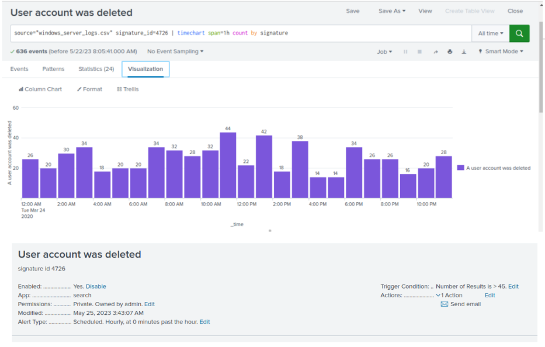The width and height of the screenshot is (545, 347).
Task: Open the No Event Sampling dropdown
Action: click(175, 51)
